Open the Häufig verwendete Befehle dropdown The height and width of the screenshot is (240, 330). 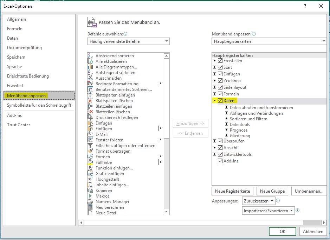click(128, 41)
